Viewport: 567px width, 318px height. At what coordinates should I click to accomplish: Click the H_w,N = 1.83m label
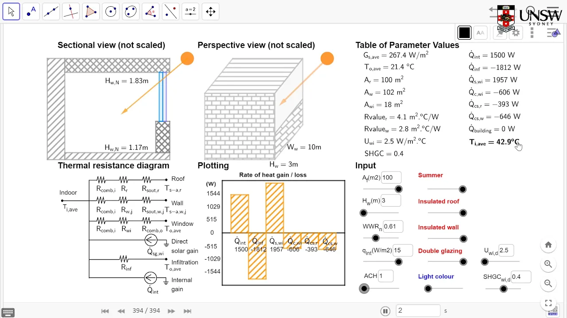(x=127, y=81)
